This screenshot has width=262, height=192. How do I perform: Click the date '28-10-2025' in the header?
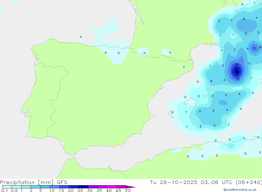(178, 182)
